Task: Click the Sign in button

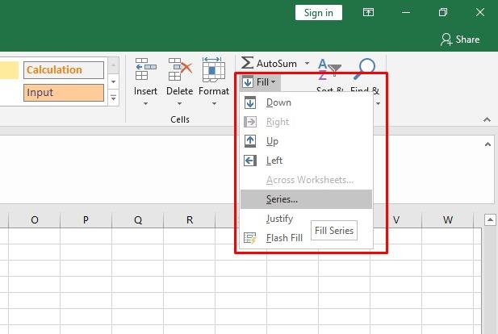Action: 319,13
